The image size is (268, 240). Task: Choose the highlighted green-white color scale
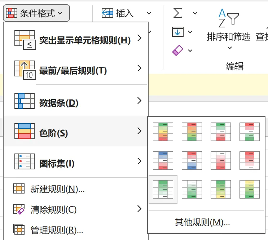click(x=163, y=189)
